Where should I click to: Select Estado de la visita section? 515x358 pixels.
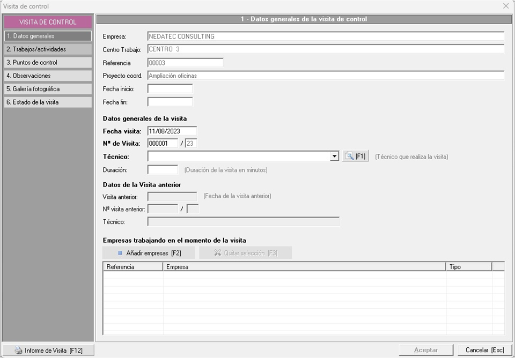(48, 102)
